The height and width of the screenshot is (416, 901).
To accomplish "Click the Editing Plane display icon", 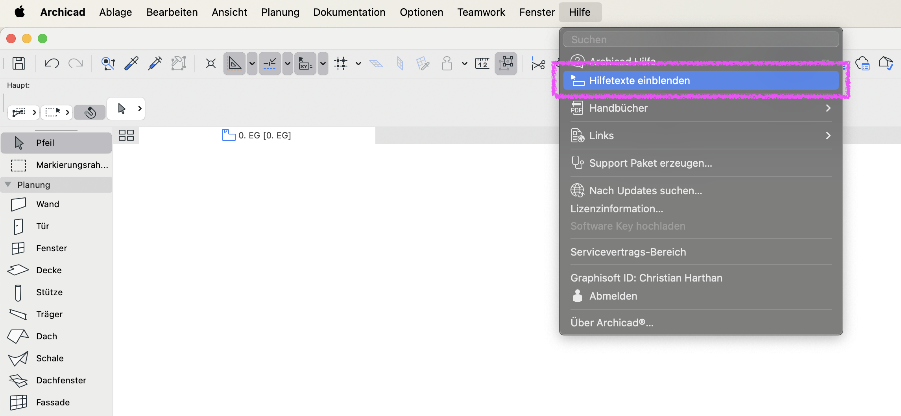I will (x=376, y=63).
